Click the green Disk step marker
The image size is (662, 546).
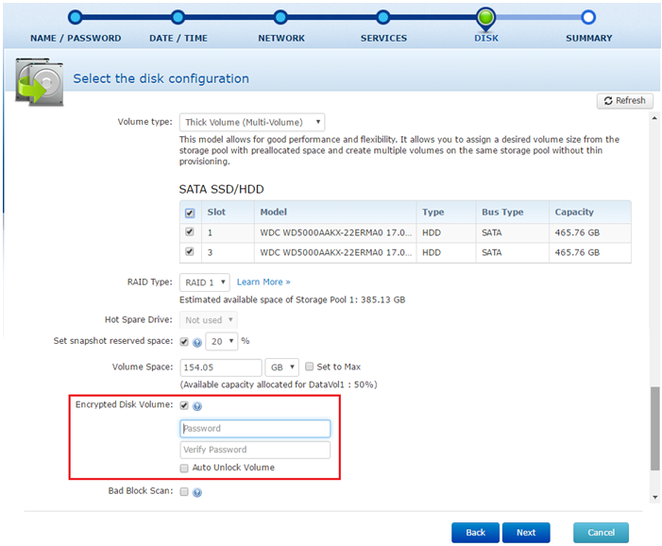point(486,19)
